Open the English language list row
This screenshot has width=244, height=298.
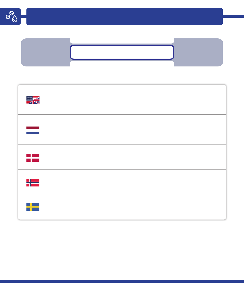point(122,100)
